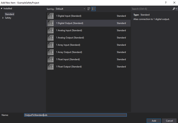This screenshot has width=178, height=123.
Task: Open the help question mark
Action: click(166, 3)
